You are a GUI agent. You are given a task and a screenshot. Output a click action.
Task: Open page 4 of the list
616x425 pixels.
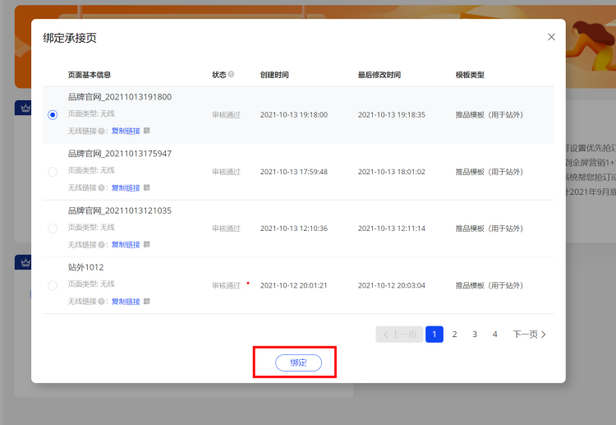click(494, 334)
